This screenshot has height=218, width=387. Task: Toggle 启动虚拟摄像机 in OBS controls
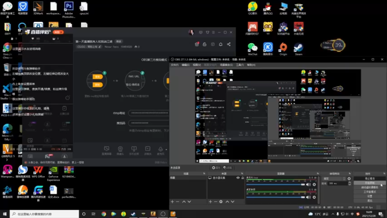click(x=370, y=187)
